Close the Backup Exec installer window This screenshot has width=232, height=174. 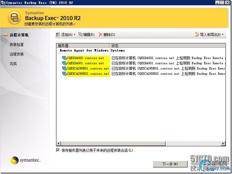[x=227, y=3]
